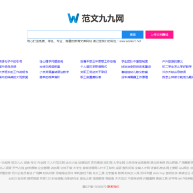Open the 户外旅游的意义 link
193x193 pixels.
click(x=173, y=62)
